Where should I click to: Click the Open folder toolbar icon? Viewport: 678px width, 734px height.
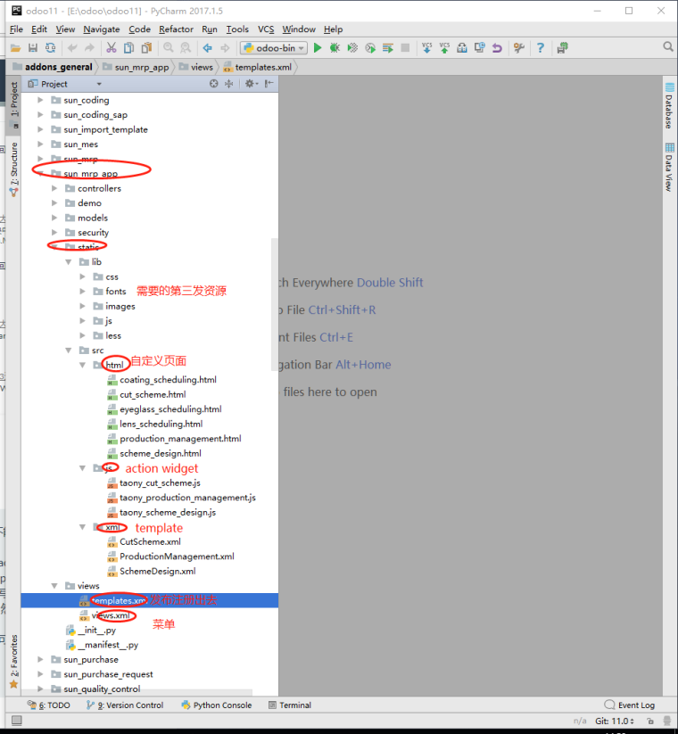click(15, 48)
